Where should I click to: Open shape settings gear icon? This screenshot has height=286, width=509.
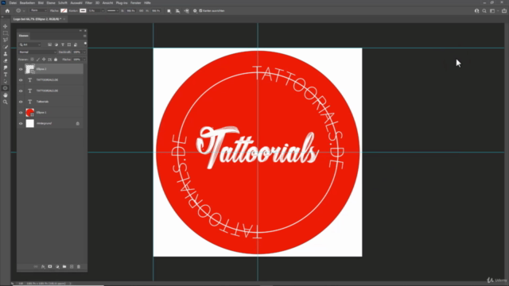coord(195,10)
